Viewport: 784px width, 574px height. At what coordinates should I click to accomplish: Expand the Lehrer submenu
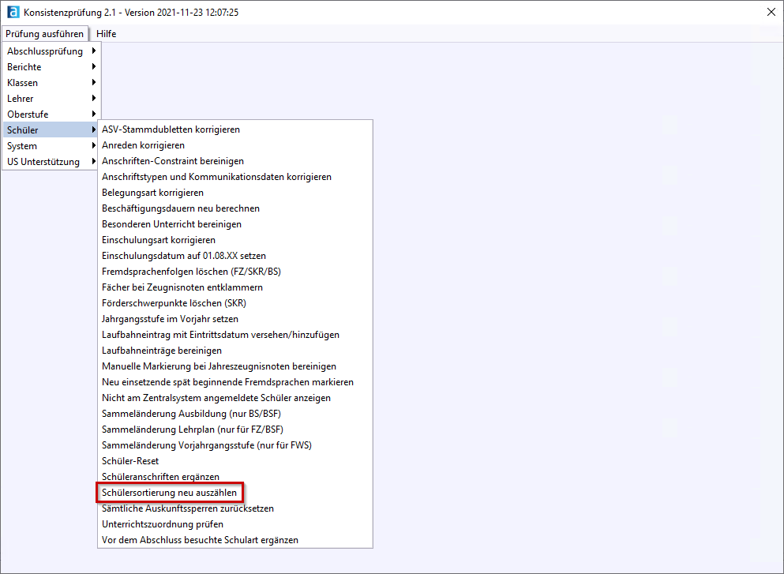click(x=51, y=99)
